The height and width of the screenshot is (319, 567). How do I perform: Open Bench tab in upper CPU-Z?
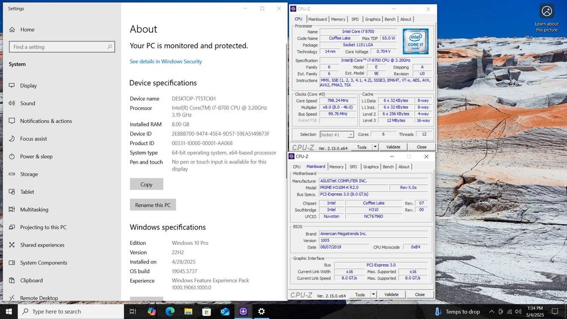tap(390, 19)
